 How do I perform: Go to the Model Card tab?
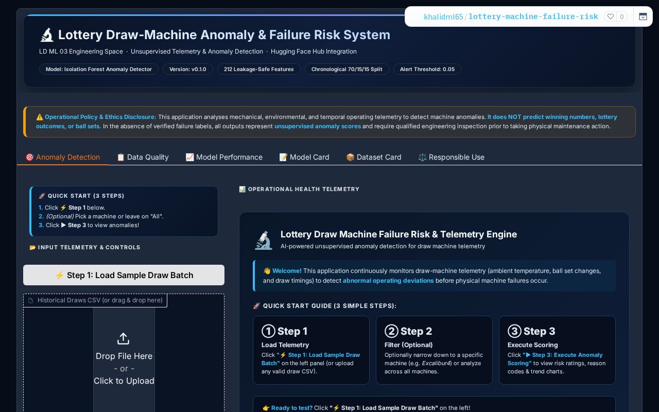click(x=304, y=157)
